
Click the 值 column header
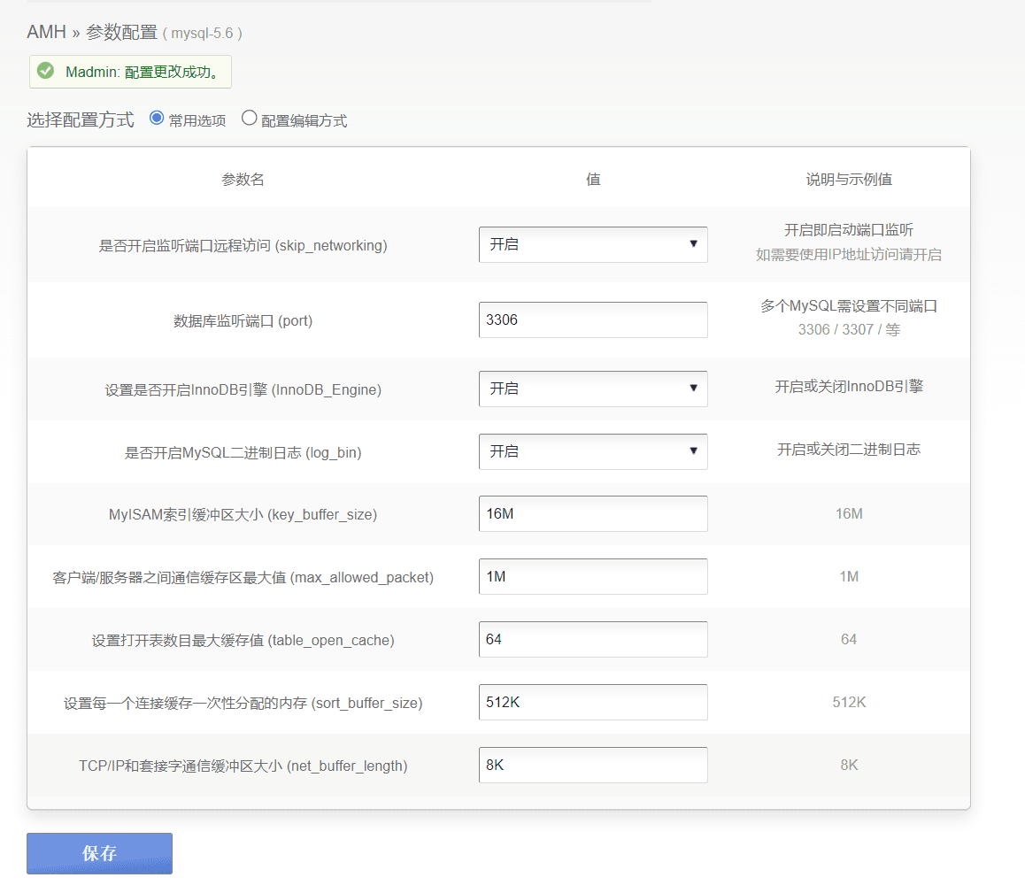[x=592, y=178]
